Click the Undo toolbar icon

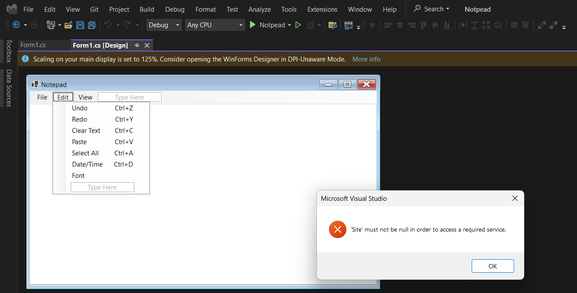[108, 25]
